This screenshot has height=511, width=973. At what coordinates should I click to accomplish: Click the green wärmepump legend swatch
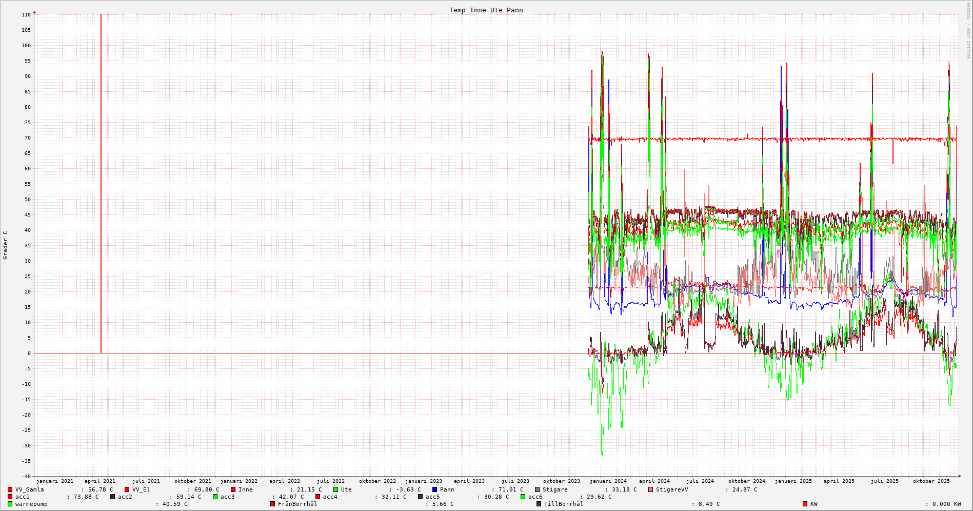(10, 504)
